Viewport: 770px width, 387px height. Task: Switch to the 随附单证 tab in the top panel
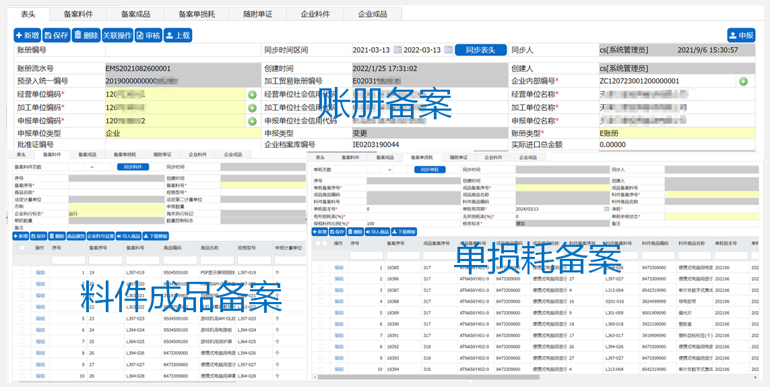click(x=258, y=14)
